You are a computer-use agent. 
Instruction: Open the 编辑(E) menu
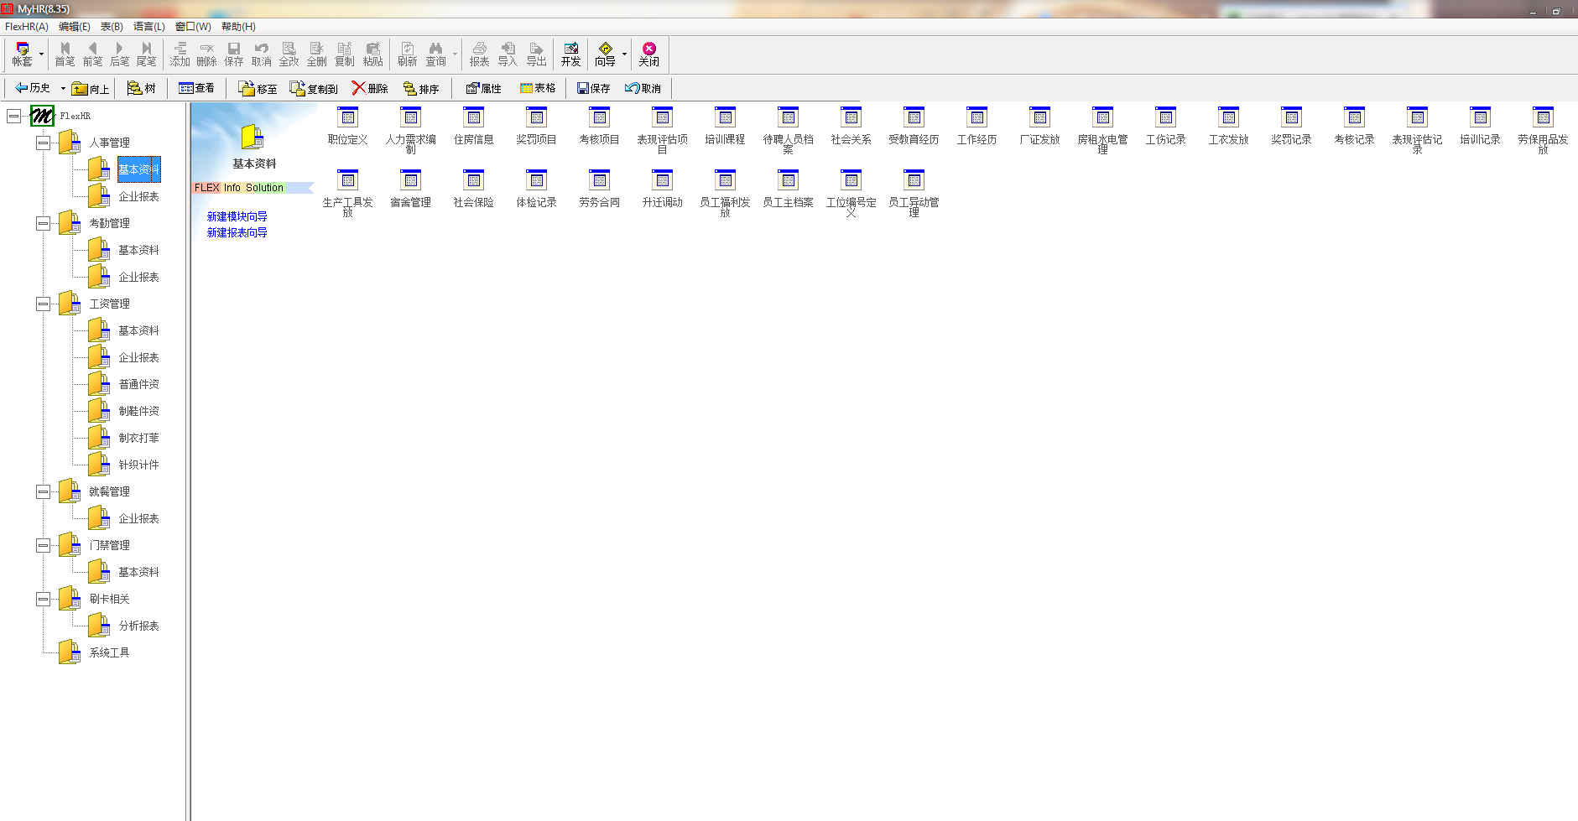[74, 27]
